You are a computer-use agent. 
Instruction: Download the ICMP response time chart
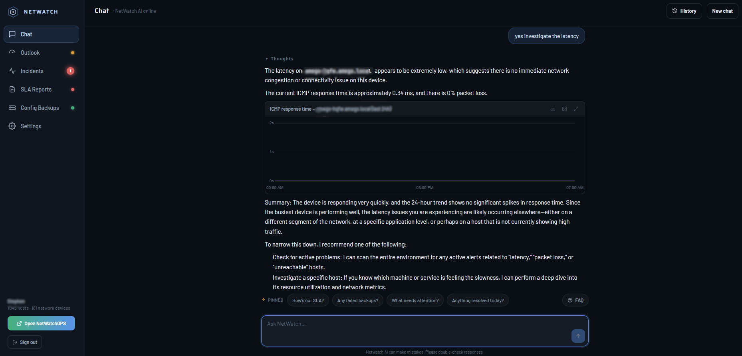click(x=553, y=109)
